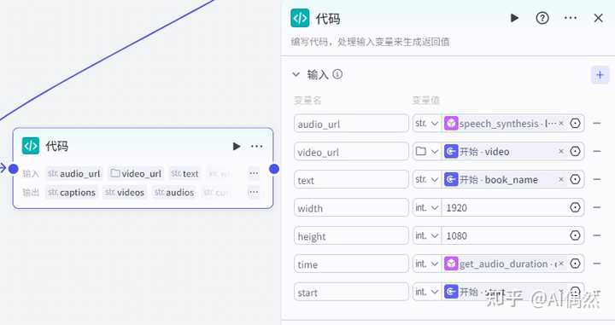615x325 pixels.
Task: Run the code node from panel header
Action: [x=514, y=18]
